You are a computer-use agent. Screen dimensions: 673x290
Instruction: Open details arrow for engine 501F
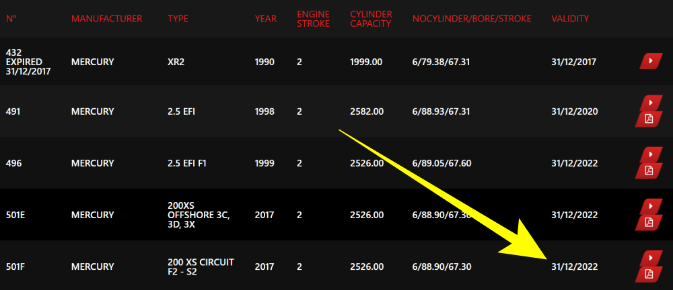click(651, 258)
